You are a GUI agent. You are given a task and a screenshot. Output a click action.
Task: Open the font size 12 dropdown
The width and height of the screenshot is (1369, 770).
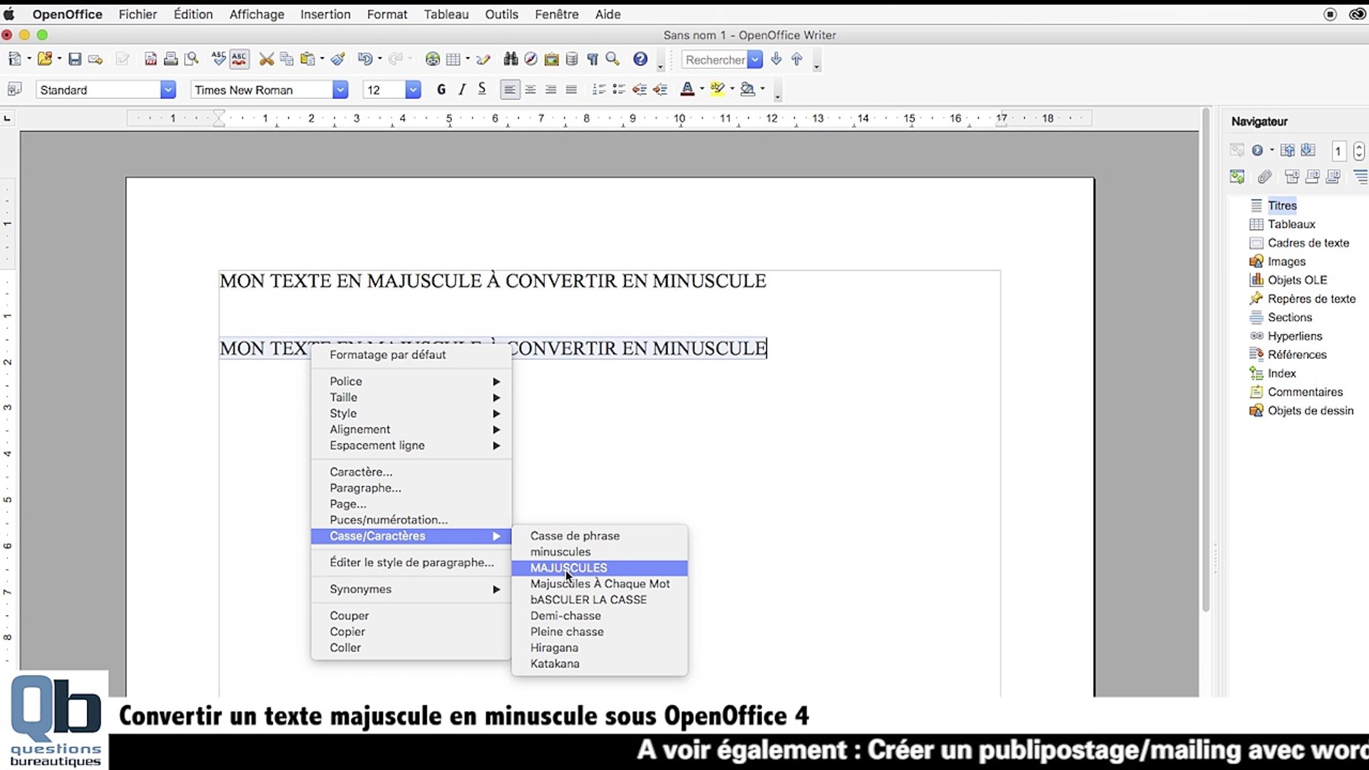[412, 89]
